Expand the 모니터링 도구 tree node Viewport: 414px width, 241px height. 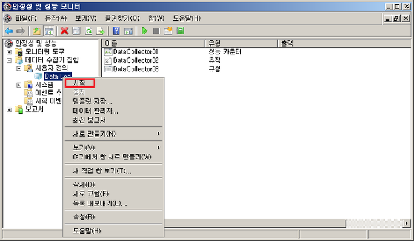[9, 52]
